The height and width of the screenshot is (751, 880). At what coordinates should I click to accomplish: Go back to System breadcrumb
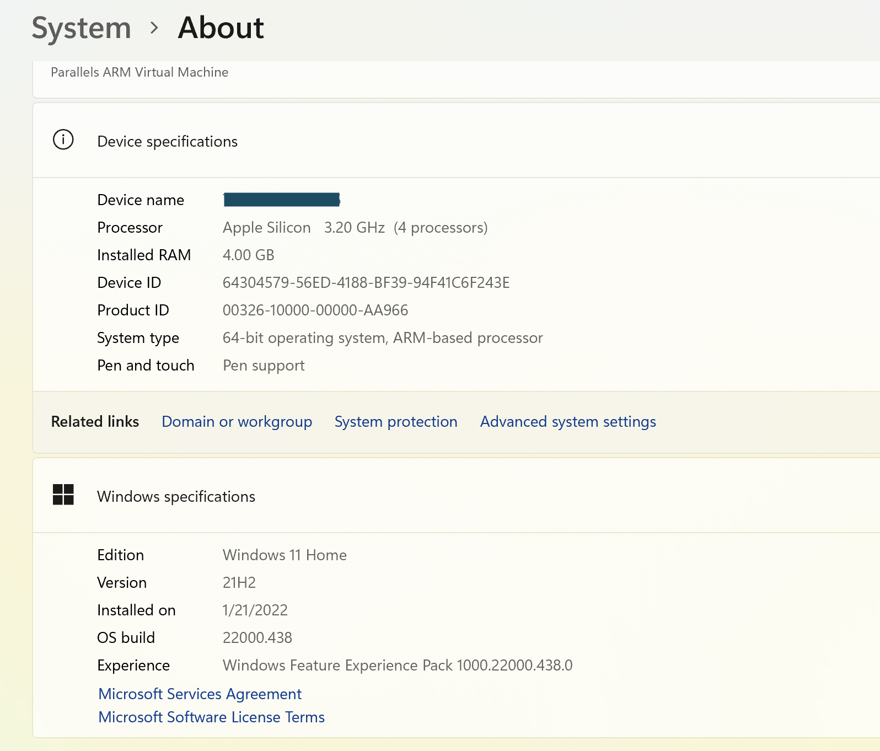81,28
